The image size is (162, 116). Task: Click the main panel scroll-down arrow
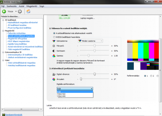pyautogui.click(x=160, y=114)
